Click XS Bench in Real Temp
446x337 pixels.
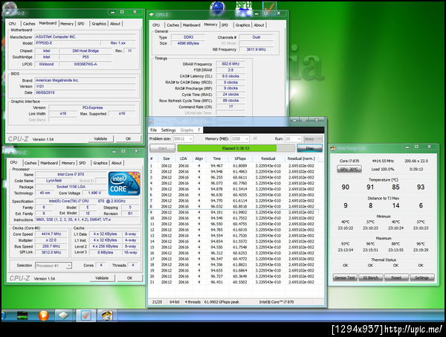pyautogui.click(x=369, y=277)
